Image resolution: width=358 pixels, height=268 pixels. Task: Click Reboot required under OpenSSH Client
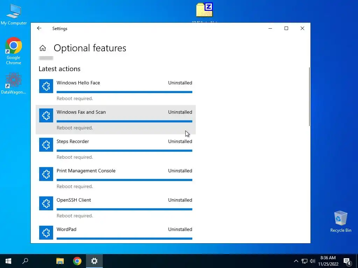[x=75, y=216]
